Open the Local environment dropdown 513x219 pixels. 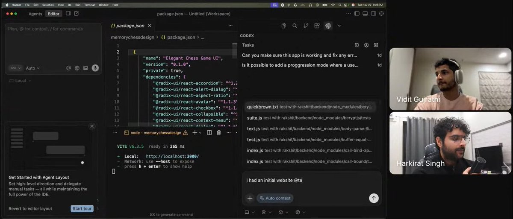point(20,81)
